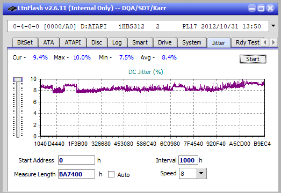Image resolution: width=281 pixels, height=193 pixels.
Task: Open the Speed dropdown
Action: tap(201, 173)
